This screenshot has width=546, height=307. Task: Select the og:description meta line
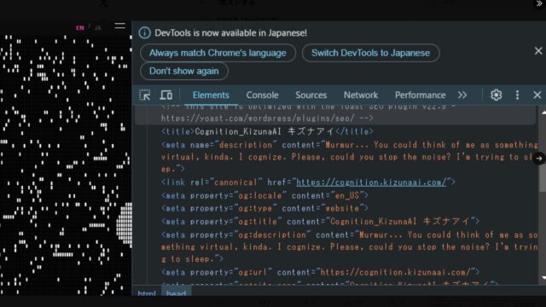(349, 246)
